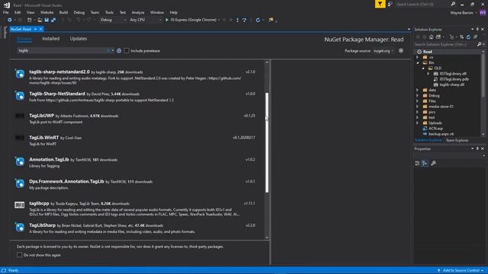488x274 pixels.
Task: Open the Debug configuration dropdown
Action: tap(113, 20)
